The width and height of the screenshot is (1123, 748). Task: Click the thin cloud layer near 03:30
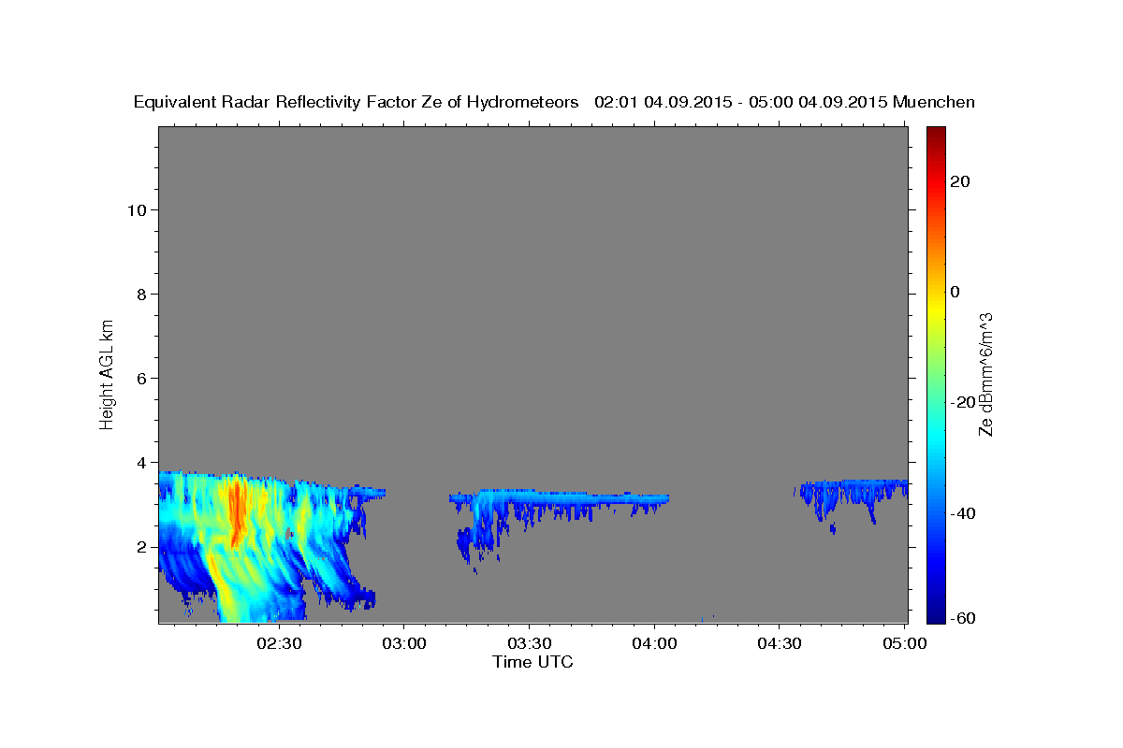click(561, 498)
